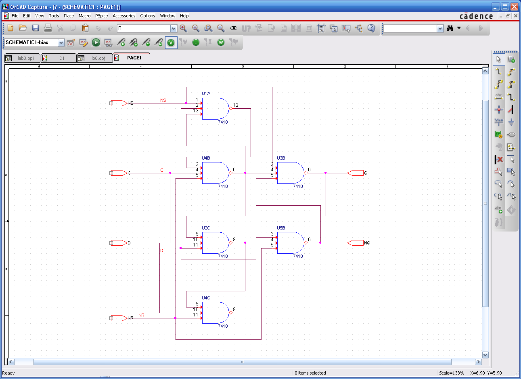Click the eye fisheye view icon
This screenshot has width=521, height=379.
[x=234, y=28]
